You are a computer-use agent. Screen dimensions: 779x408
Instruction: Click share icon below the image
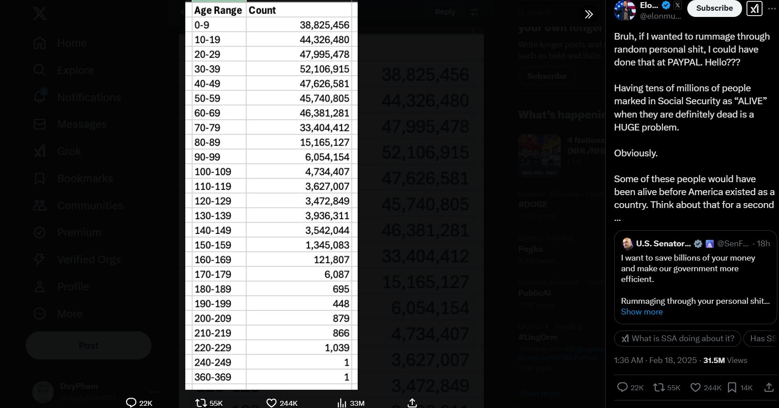(412, 403)
